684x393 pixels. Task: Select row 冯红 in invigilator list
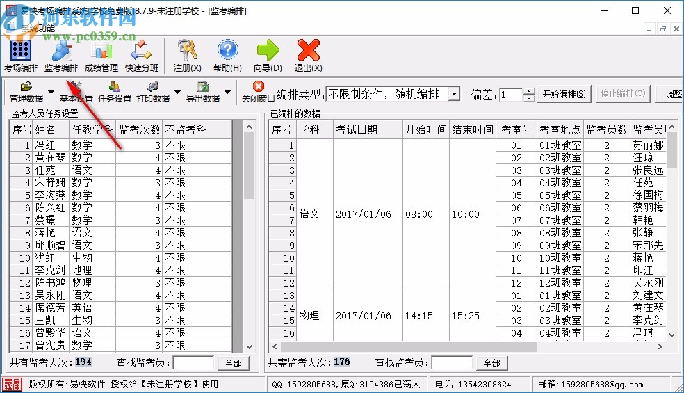tap(121, 145)
